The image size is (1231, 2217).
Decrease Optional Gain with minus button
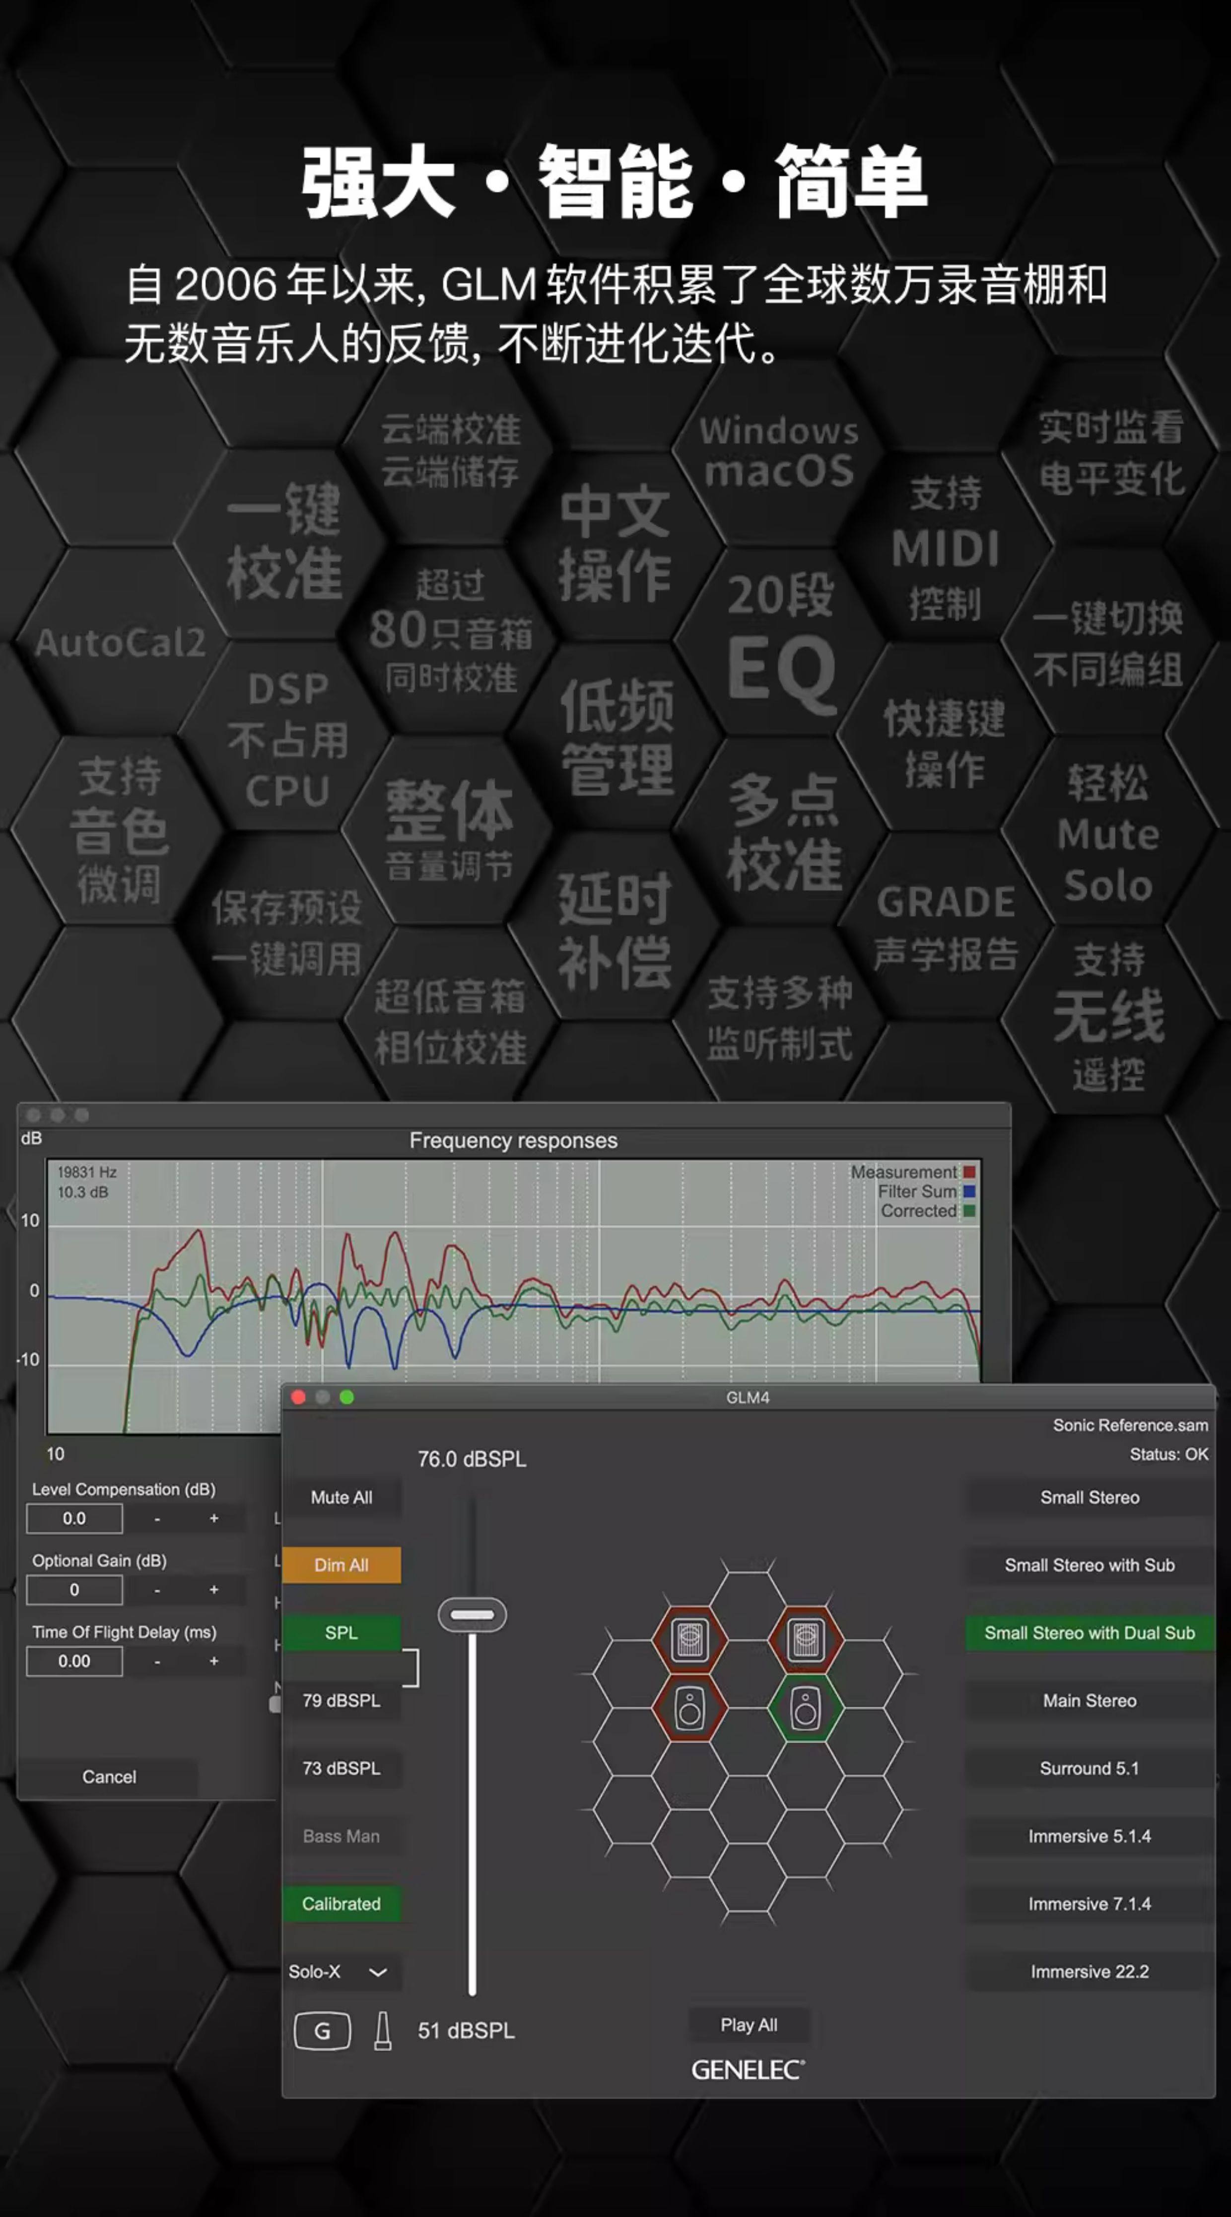156,1590
